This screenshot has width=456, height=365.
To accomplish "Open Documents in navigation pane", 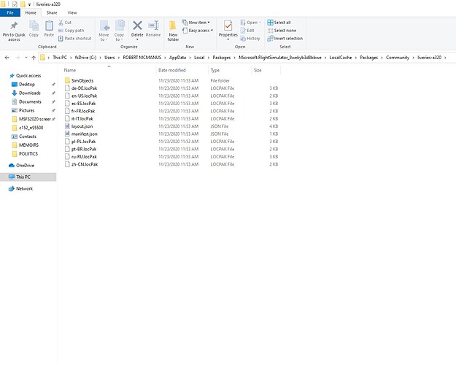I will click(30, 102).
